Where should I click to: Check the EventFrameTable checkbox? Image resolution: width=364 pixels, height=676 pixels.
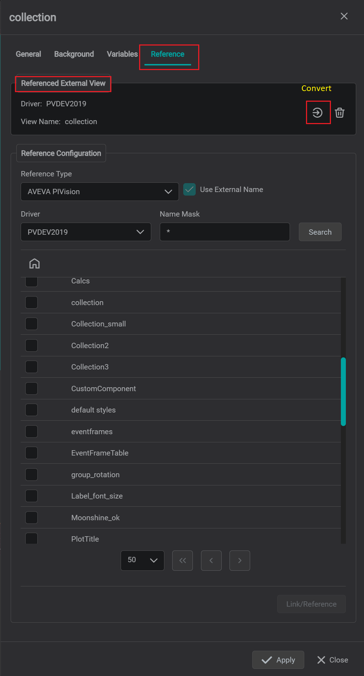[x=32, y=453]
